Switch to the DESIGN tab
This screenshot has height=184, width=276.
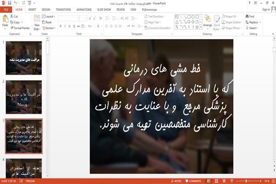click(46, 10)
